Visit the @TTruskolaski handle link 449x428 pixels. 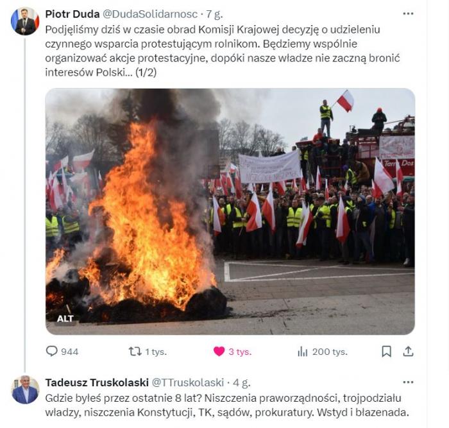[187, 382]
